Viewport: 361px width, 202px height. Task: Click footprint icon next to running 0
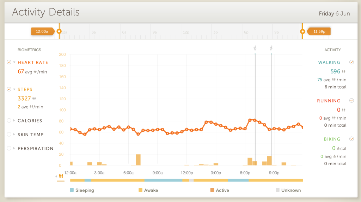[x=343, y=110]
